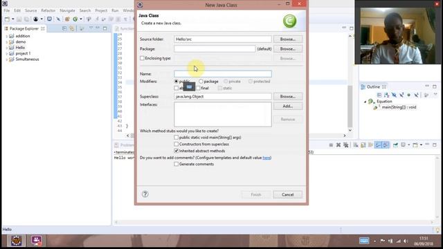Click the Package Explorer tab
443x249 pixels.
click(x=24, y=28)
